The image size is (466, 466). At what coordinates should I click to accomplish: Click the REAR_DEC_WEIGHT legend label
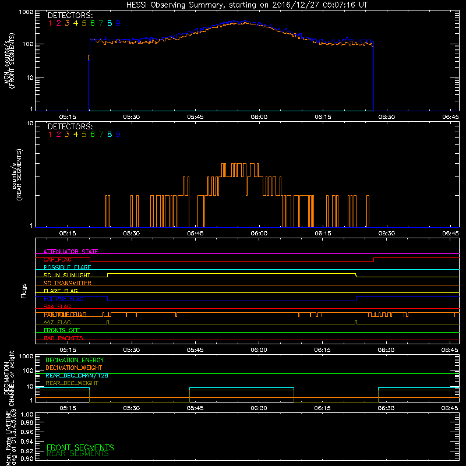(72, 383)
